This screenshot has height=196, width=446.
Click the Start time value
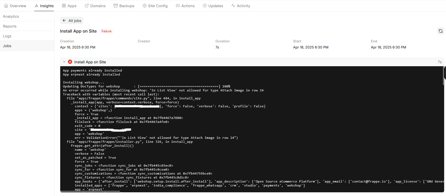pos(311,47)
